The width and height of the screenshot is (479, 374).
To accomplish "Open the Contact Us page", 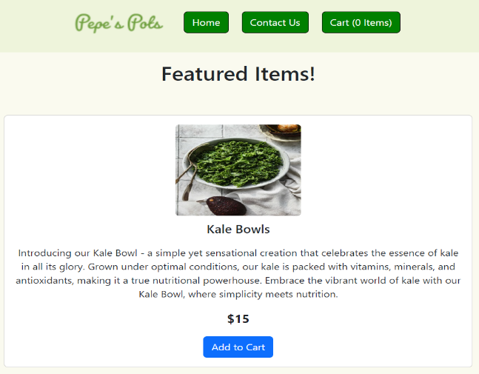I will [x=275, y=23].
